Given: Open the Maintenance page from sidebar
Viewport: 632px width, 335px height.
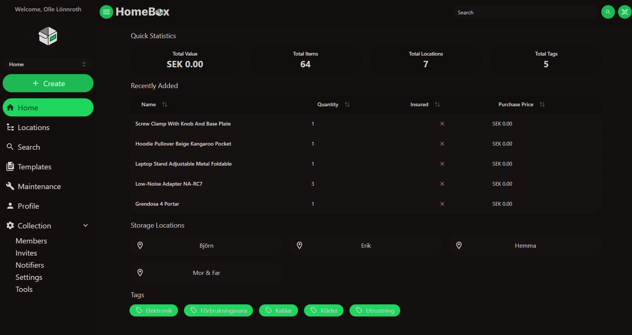Looking at the screenshot, I should [x=39, y=186].
